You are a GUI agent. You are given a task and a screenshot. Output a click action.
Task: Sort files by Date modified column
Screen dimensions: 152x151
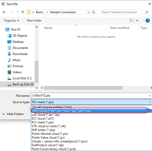[x=120, y=28]
